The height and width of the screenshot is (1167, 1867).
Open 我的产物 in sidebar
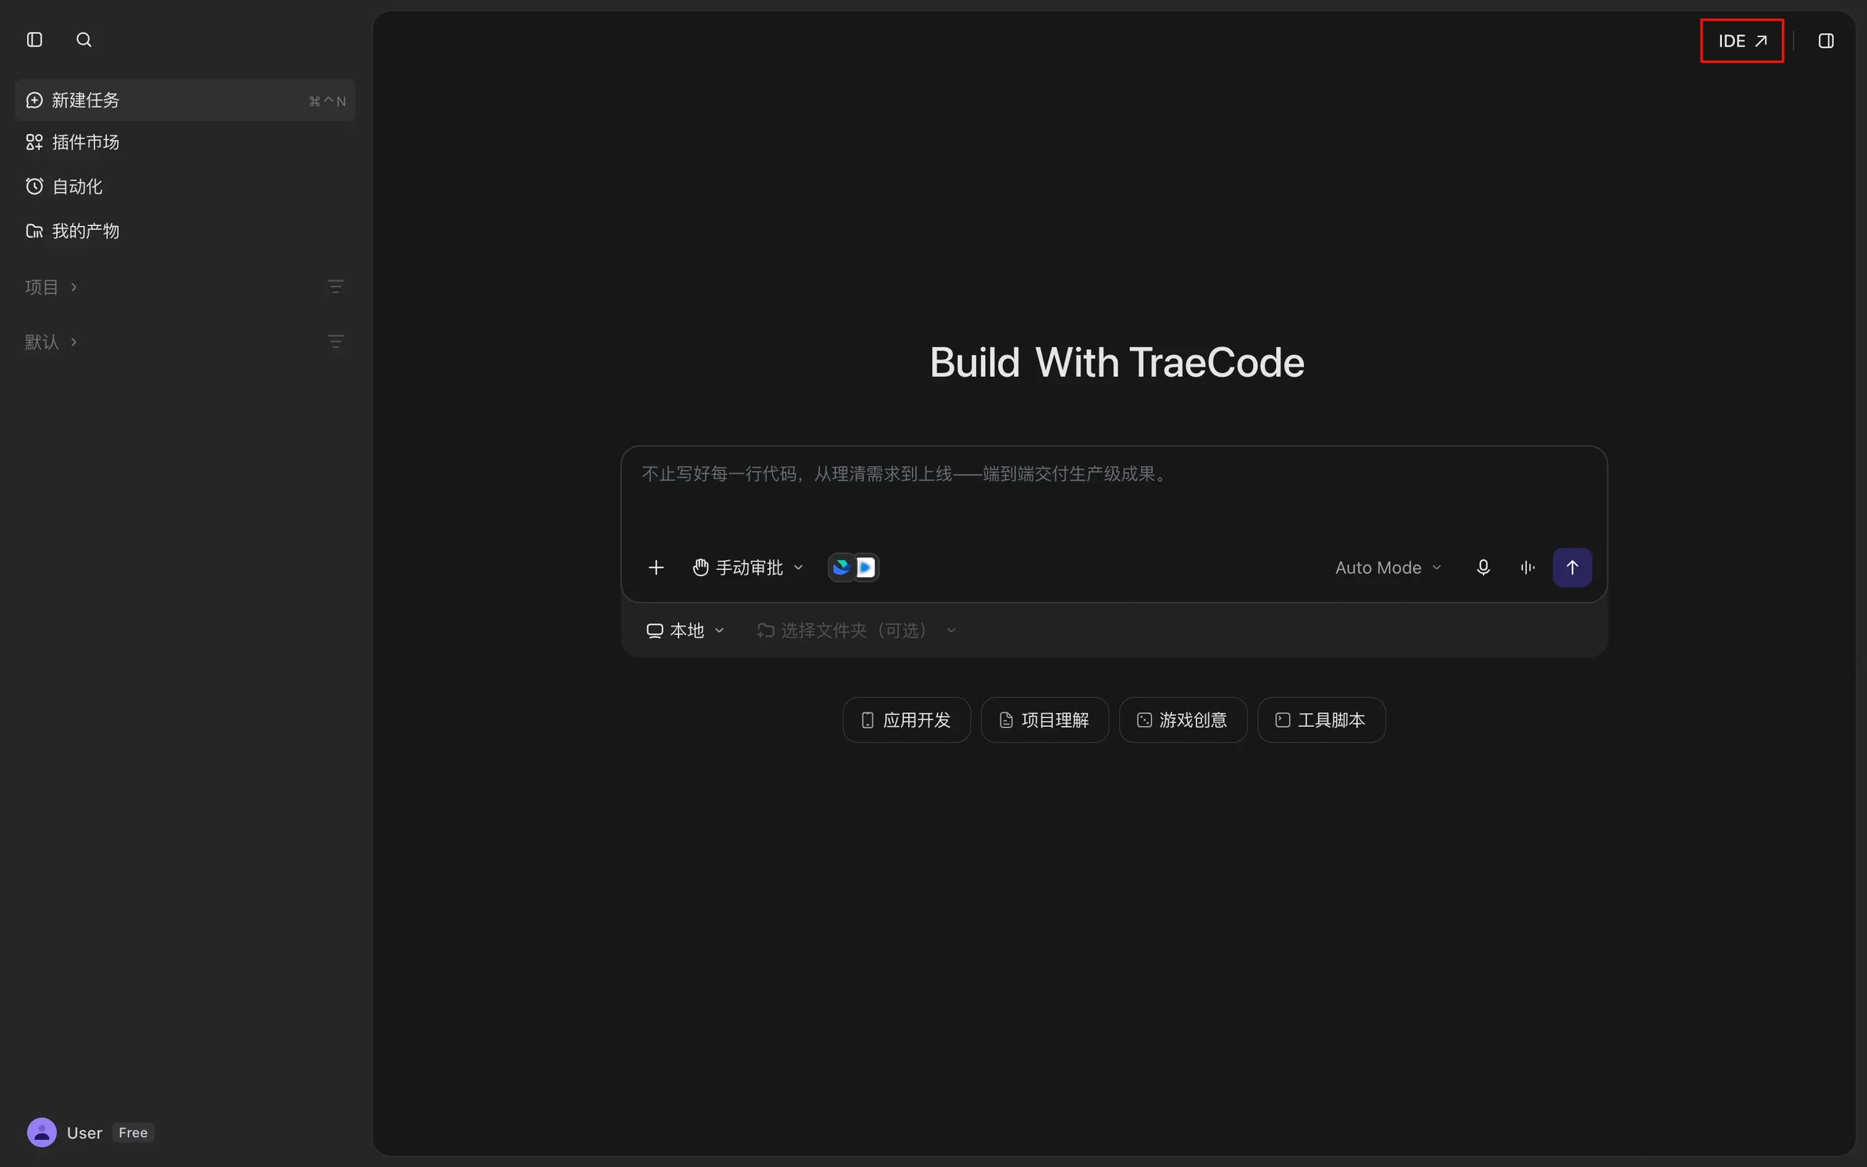(x=185, y=231)
